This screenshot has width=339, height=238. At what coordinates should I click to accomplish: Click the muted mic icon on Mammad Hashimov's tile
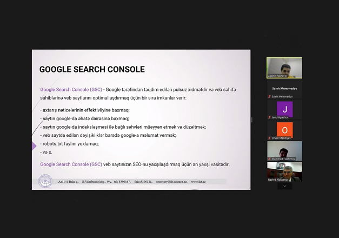click(269, 159)
